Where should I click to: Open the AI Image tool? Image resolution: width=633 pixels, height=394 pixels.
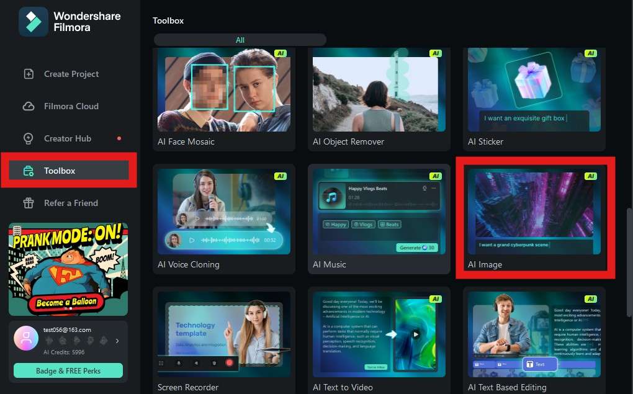pyautogui.click(x=534, y=219)
